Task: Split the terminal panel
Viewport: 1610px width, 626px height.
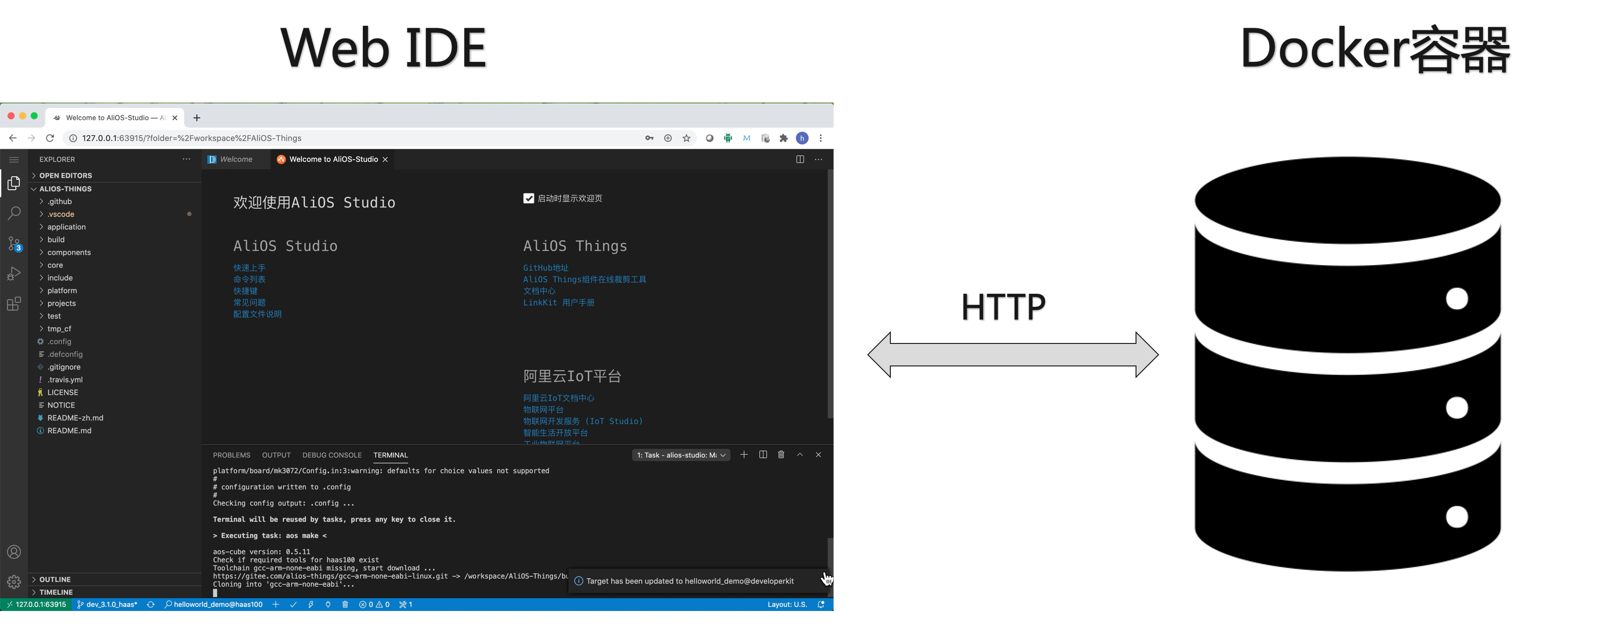Action: 763,455
